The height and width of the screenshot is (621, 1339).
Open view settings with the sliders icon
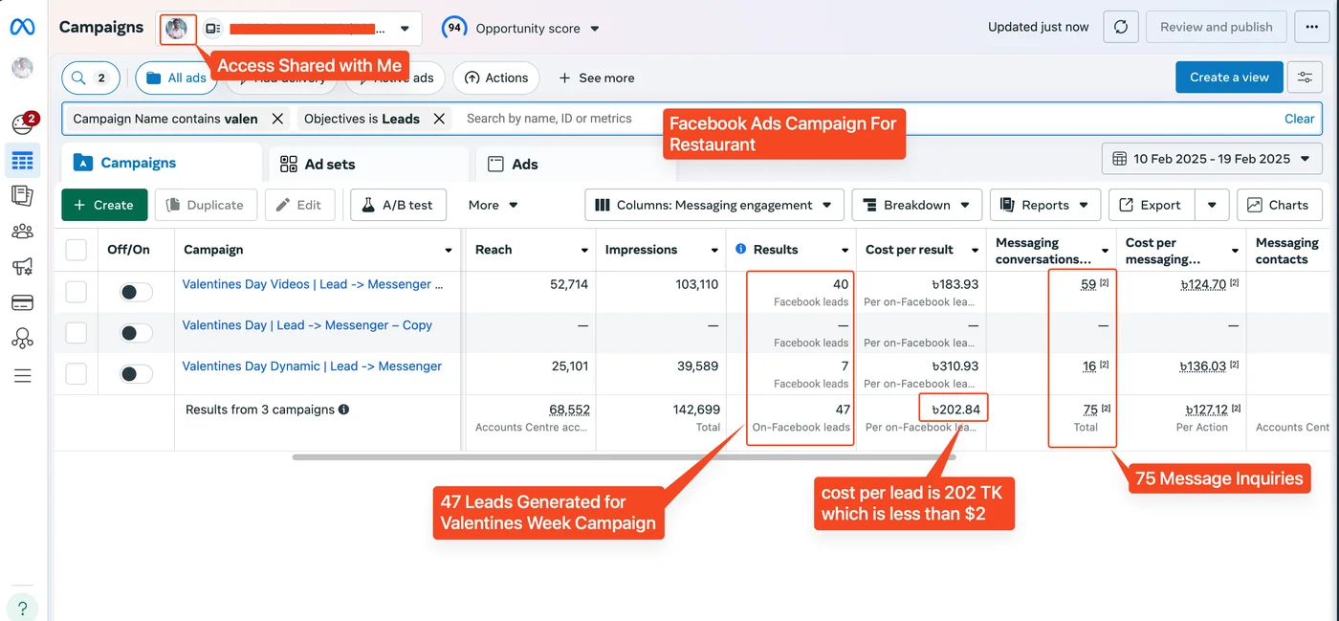(1305, 77)
